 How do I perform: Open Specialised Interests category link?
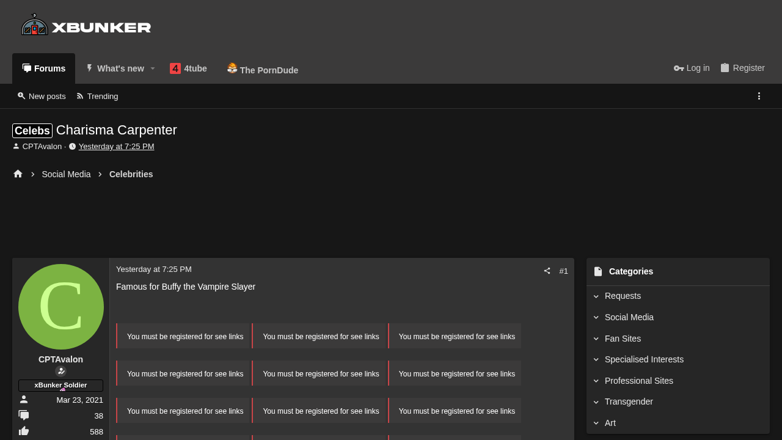[644, 359]
